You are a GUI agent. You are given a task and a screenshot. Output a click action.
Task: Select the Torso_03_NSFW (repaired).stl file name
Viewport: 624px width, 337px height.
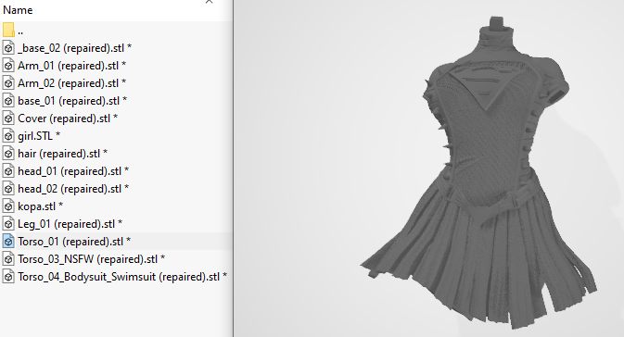tap(91, 259)
